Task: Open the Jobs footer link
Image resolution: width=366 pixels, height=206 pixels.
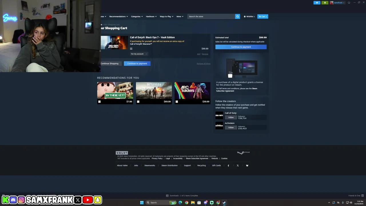Action: point(136,165)
